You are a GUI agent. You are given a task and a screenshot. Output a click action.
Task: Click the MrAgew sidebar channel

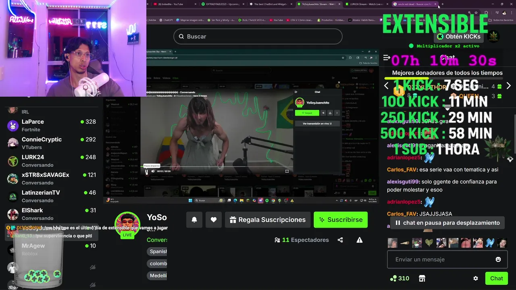pos(52,249)
